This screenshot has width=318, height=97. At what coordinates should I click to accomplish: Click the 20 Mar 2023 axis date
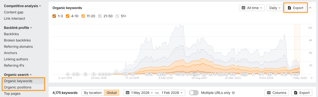(x=233, y=78)
